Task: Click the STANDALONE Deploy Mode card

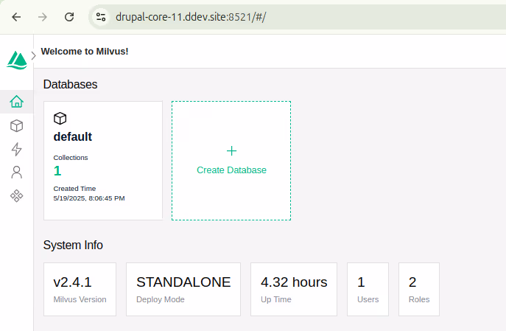Action: pos(183,289)
